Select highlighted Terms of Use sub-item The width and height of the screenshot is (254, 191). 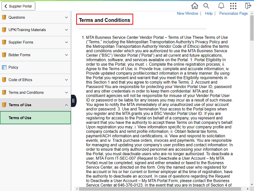(x=35, y=118)
